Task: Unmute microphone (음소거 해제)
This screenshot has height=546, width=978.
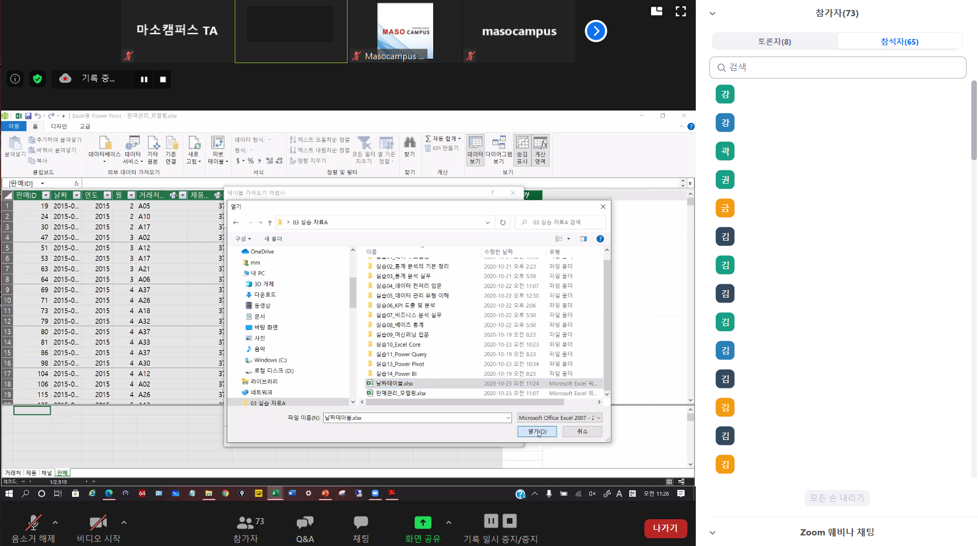Action: coord(34,528)
